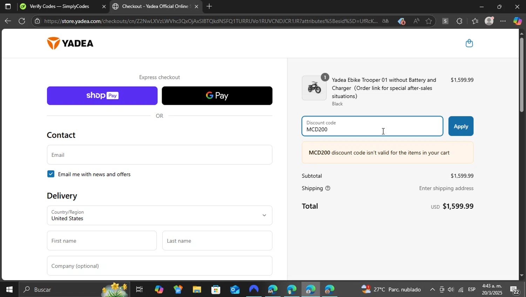Screen dimensions: 526x297
Task: Click the Enter shipping address text
Action: tap(446, 188)
